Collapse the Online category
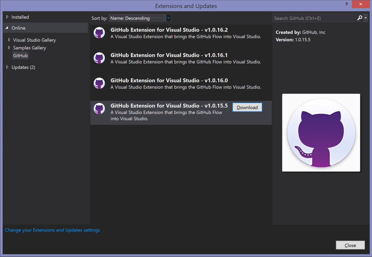The image size is (372, 257). click(7, 28)
